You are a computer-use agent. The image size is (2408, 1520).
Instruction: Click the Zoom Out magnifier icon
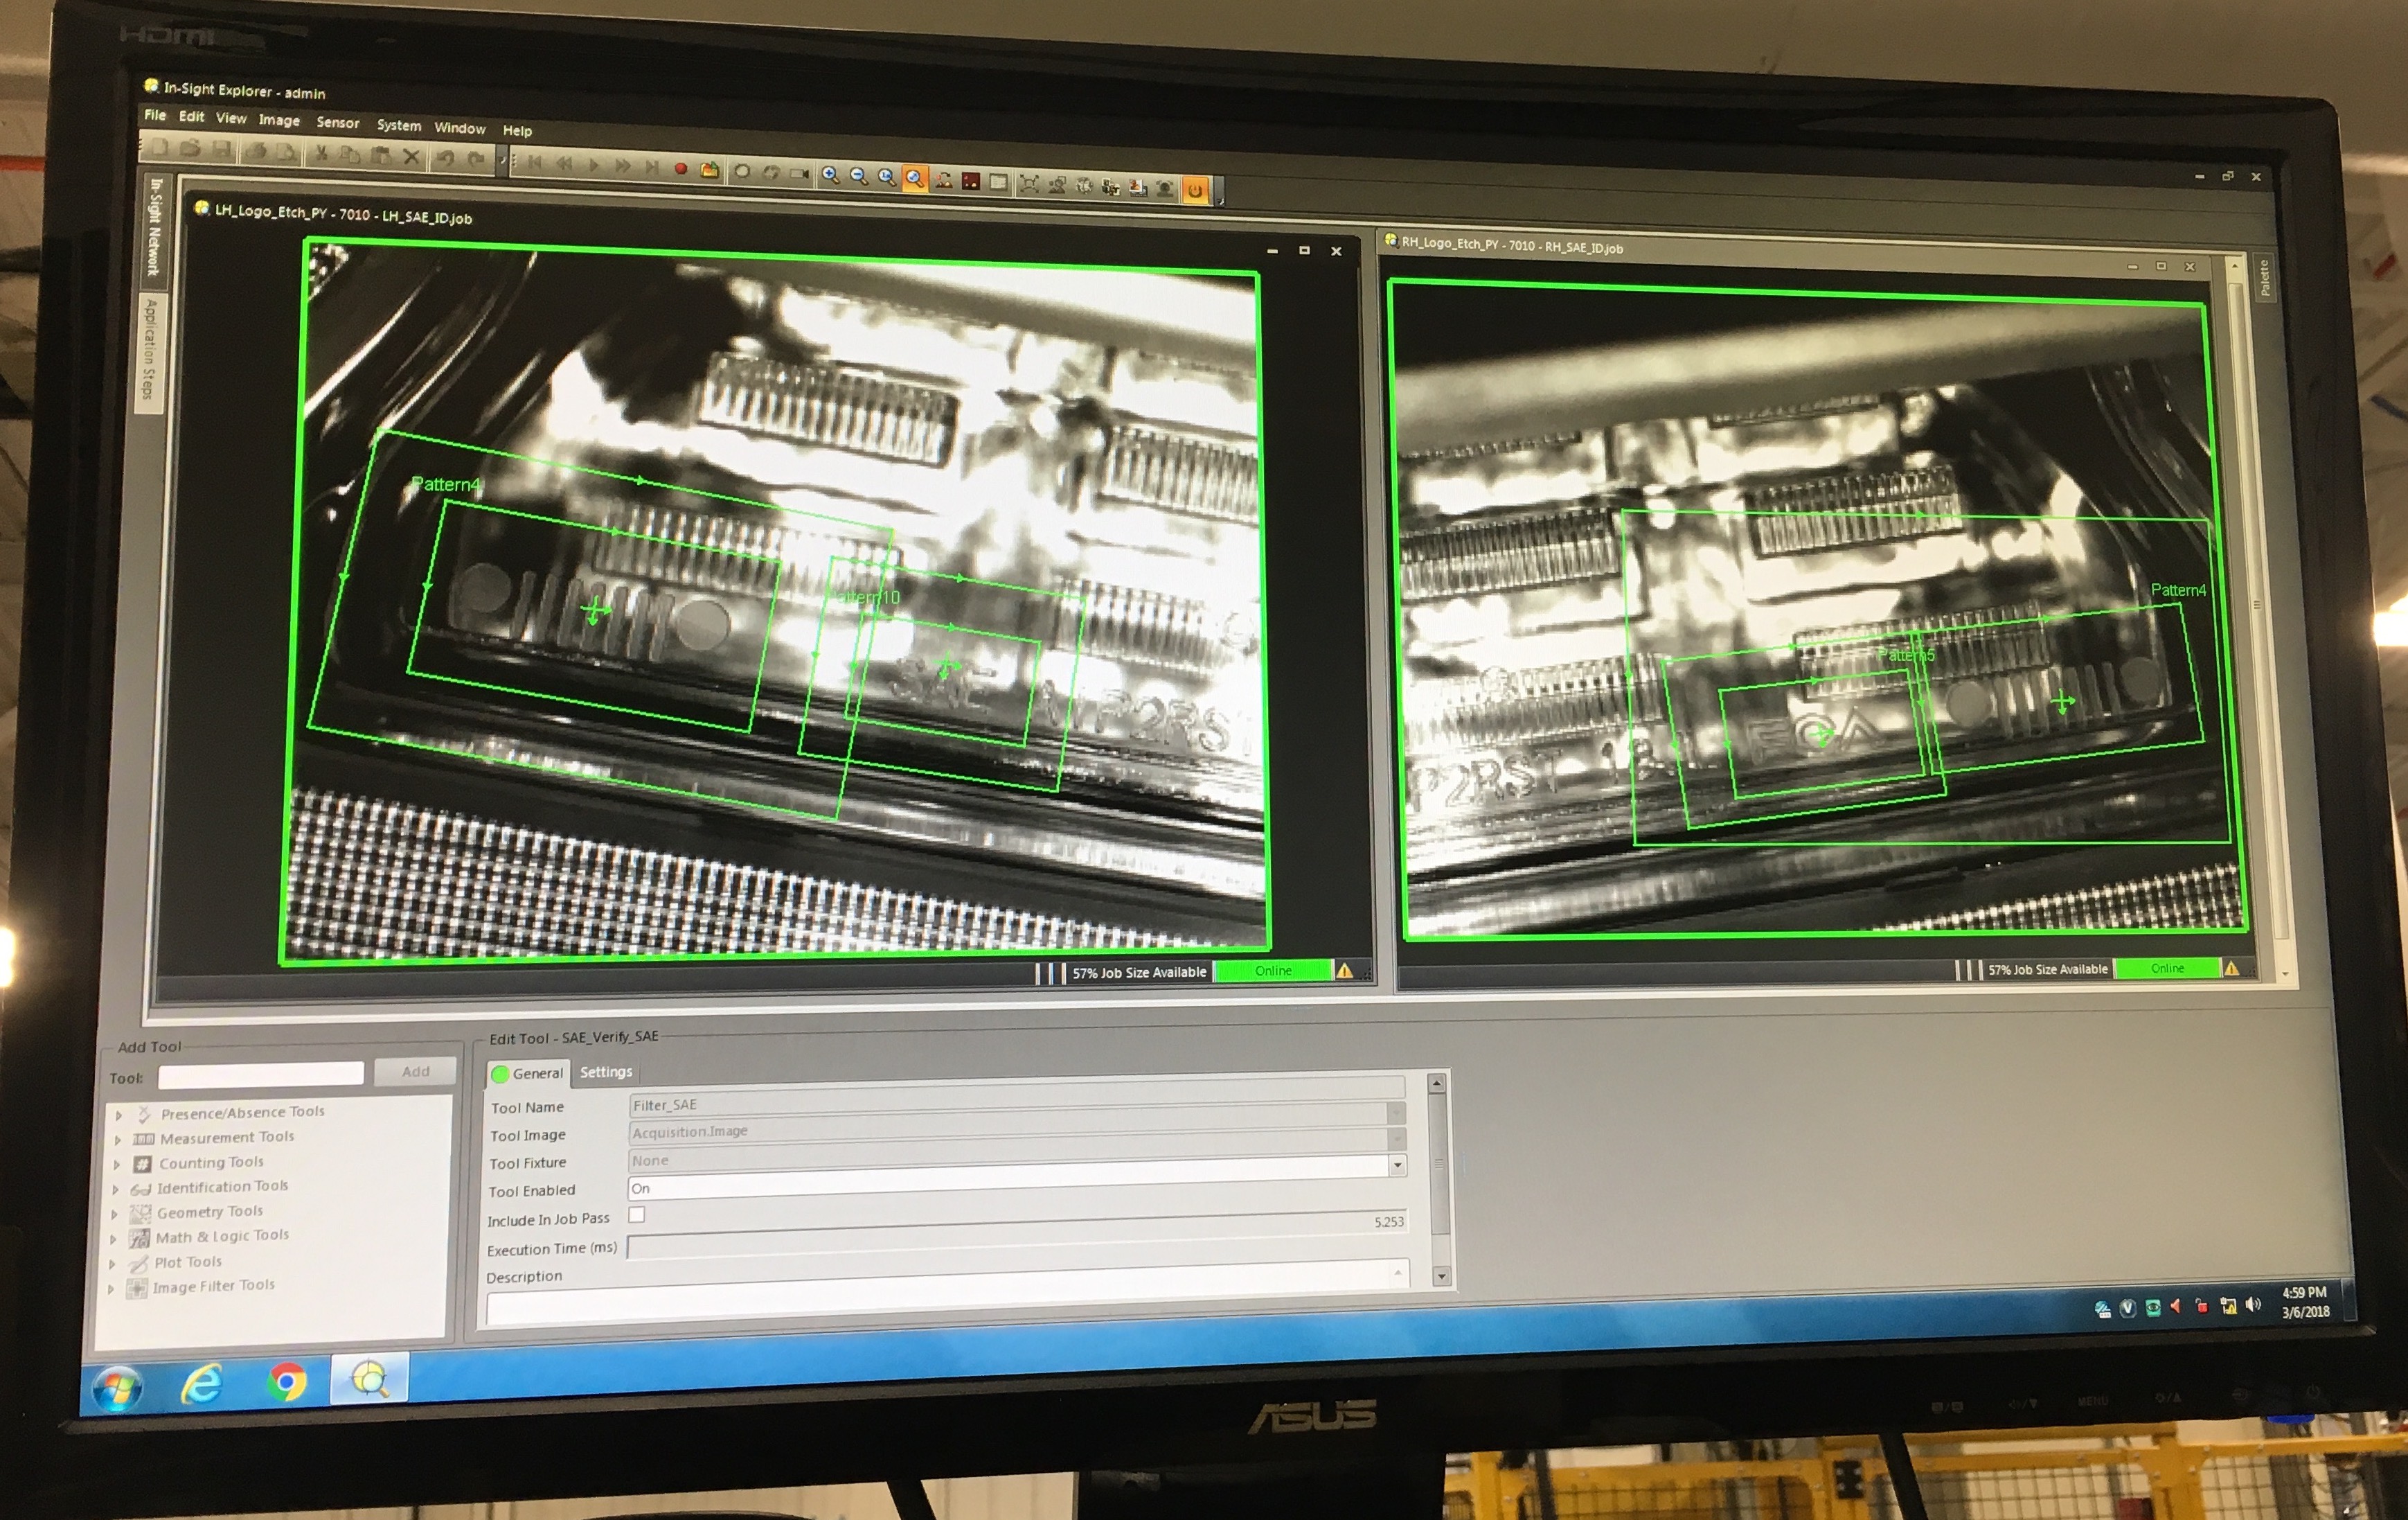pyautogui.click(x=858, y=176)
